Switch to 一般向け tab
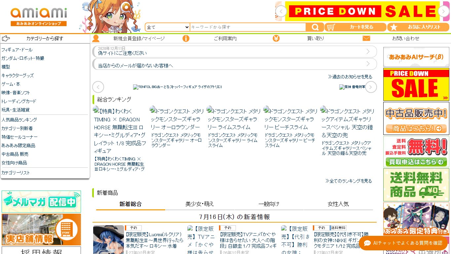The width and height of the screenshot is (451, 254). pyautogui.click(x=269, y=204)
